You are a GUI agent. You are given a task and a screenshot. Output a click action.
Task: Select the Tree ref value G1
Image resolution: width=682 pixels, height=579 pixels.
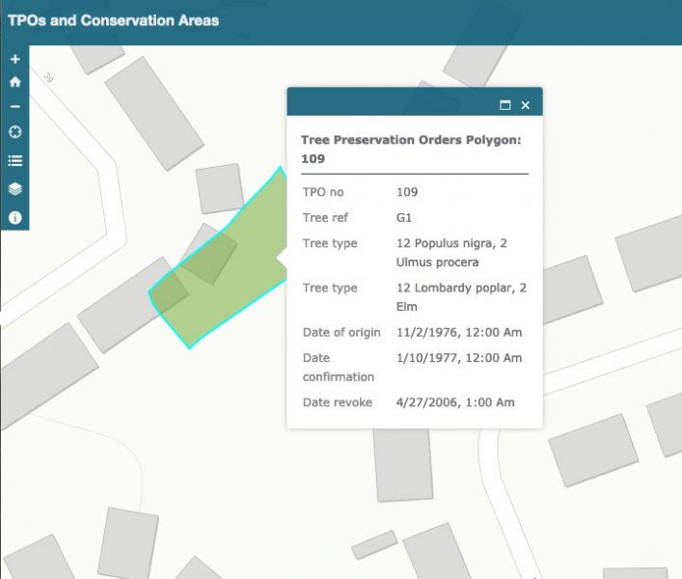[406, 218]
